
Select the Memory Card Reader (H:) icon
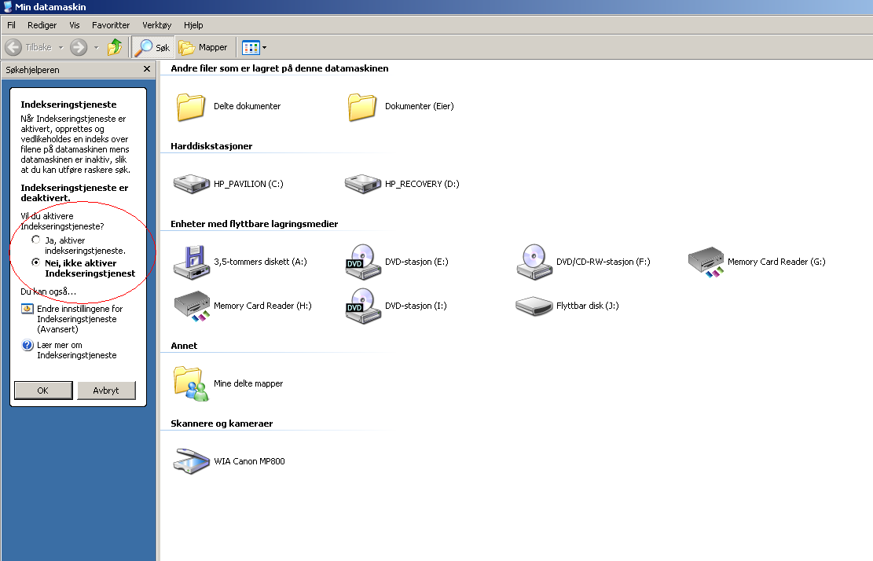(x=192, y=306)
